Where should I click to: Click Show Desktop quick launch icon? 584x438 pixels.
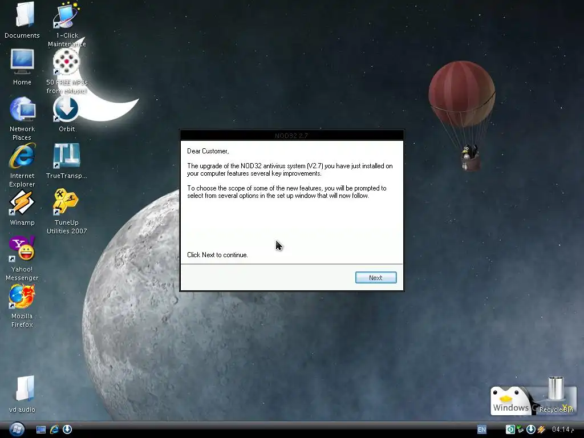click(x=41, y=430)
